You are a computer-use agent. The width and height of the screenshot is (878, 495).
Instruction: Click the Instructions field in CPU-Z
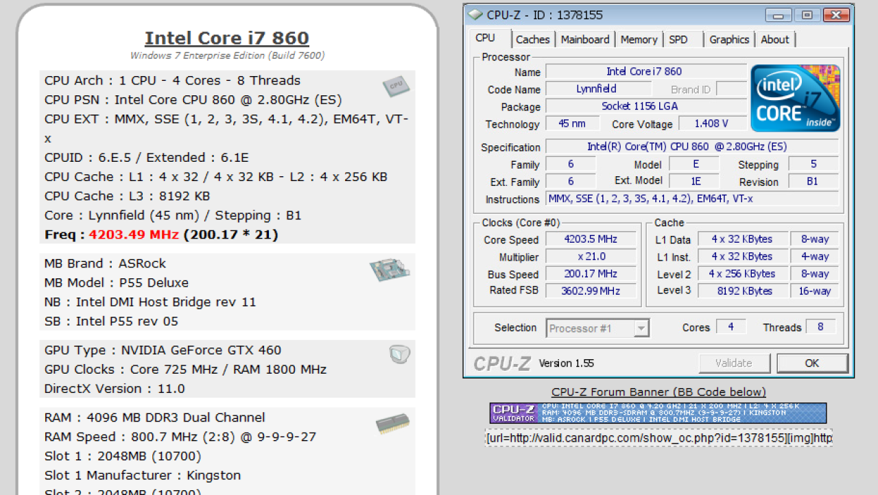pyautogui.click(x=691, y=199)
